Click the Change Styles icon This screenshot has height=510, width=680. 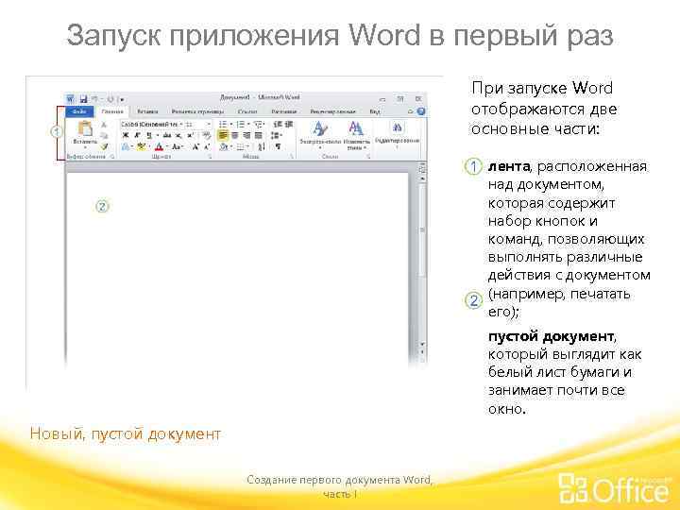tap(356, 127)
